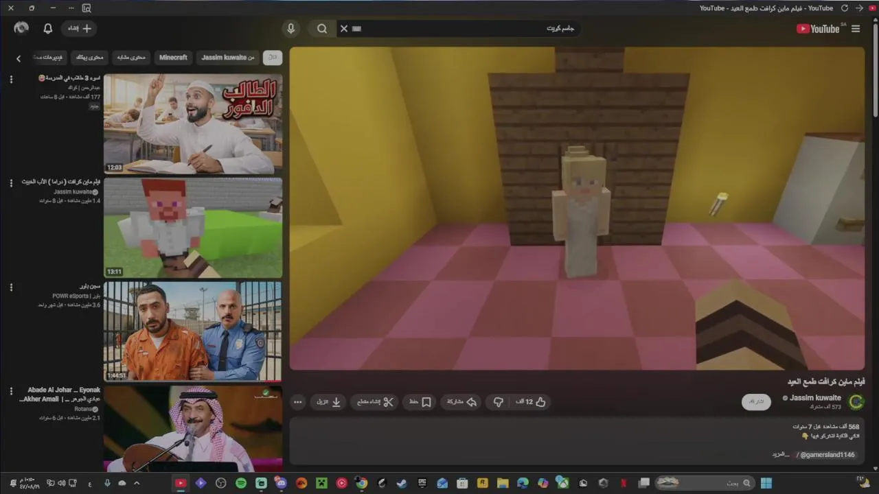Select the All filter chip
879x494 pixels.
click(x=273, y=58)
